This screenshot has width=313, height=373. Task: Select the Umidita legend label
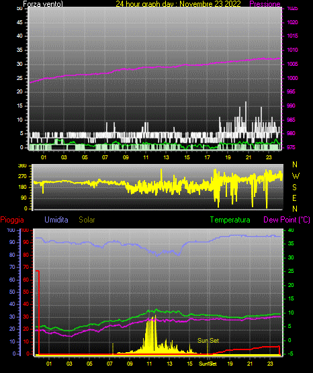click(x=56, y=220)
